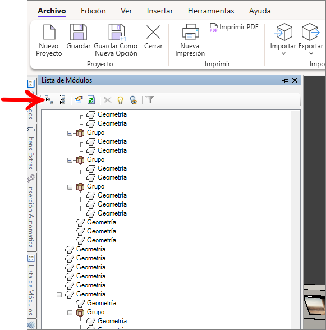Toggle the yellow light bulb visibility icon
Image resolution: width=326 pixels, height=330 pixels.
pos(120,100)
